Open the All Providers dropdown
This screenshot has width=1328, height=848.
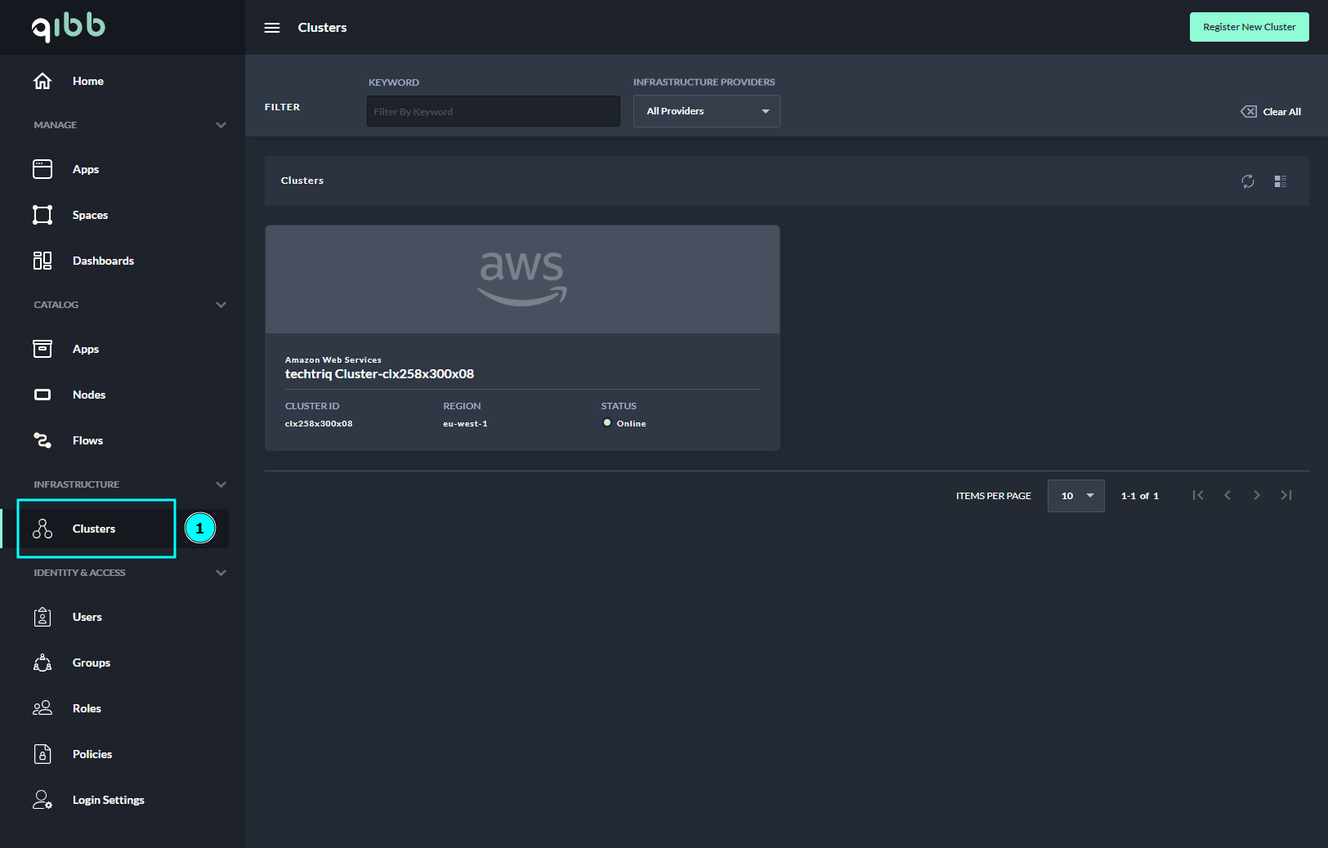tap(706, 111)
